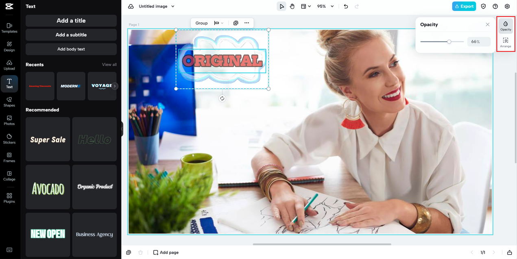The width and height of the screenshot is (517, 259).
Task: Choose NEW OPEN text template
Action: (48, 235)
